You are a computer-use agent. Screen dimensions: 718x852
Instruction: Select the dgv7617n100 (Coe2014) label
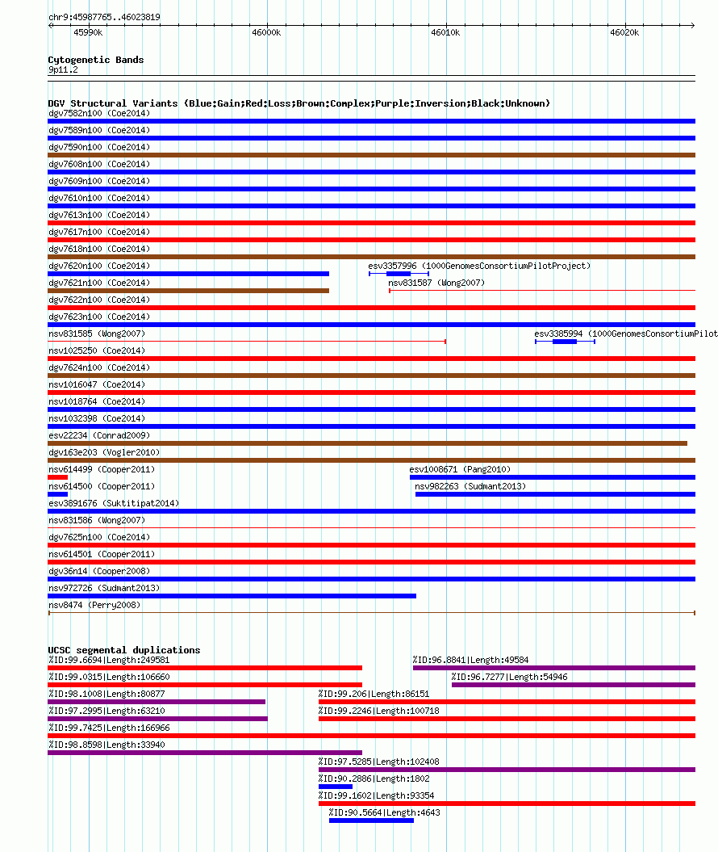(x=99, y=232)
